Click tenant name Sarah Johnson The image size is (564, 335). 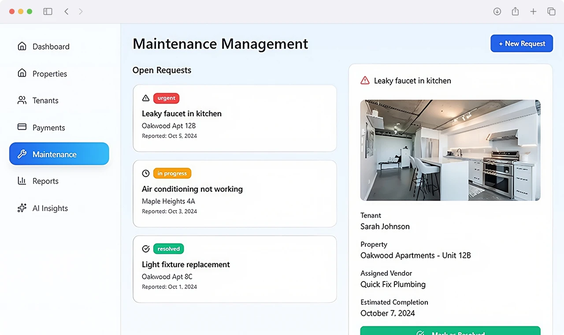click(x=385, y=226)
